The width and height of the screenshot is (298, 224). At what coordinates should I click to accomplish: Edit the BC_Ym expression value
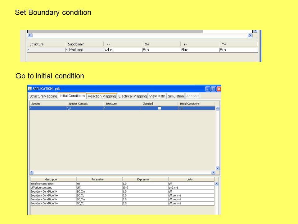pos(145,199)
